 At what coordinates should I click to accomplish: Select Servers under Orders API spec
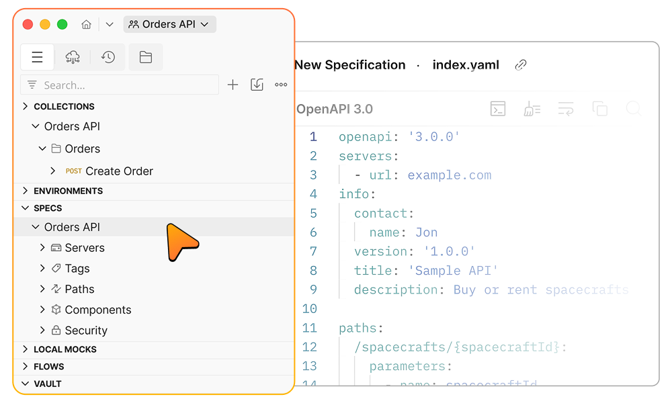pyautogui.click(x=84, y=248)
